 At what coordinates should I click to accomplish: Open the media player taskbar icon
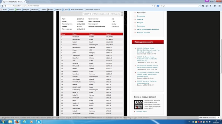(x=31, y=121)
